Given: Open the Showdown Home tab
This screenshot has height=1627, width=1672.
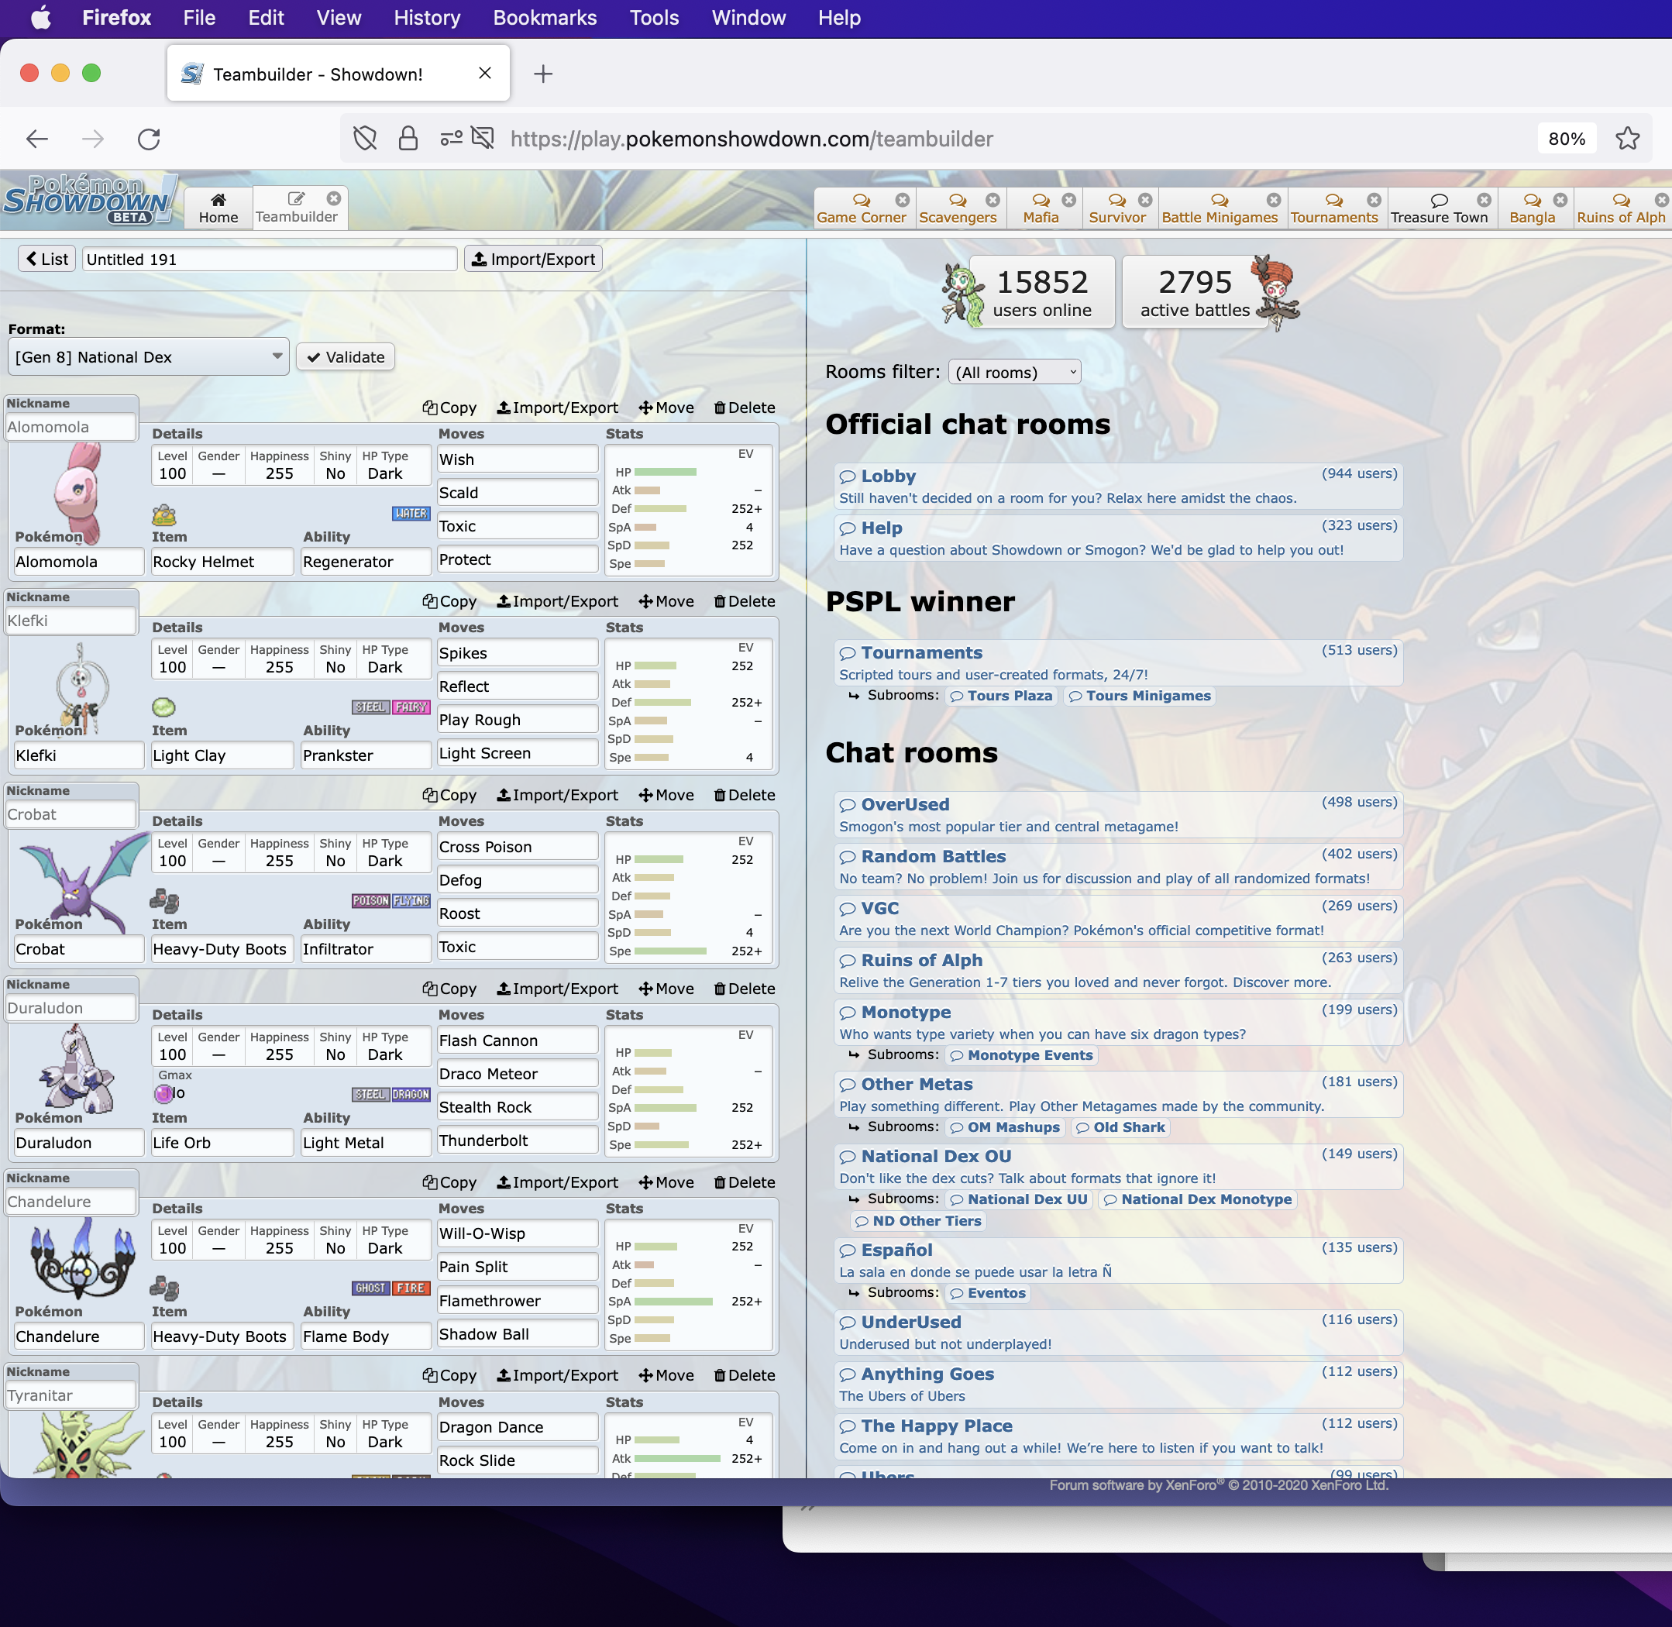Looking at the screenshot, I should click(218, 208).
